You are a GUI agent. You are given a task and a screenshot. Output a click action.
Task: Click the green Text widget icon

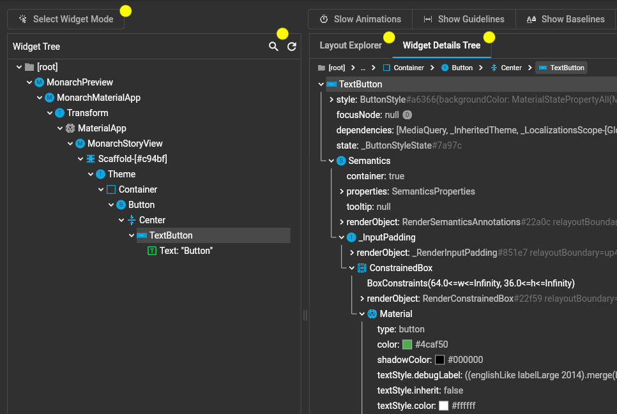pos(152,251)
